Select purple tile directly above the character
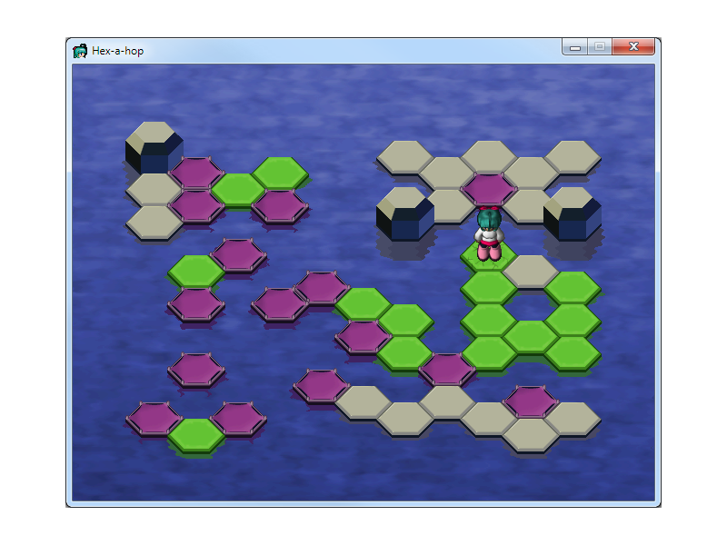 coord(489,188)
